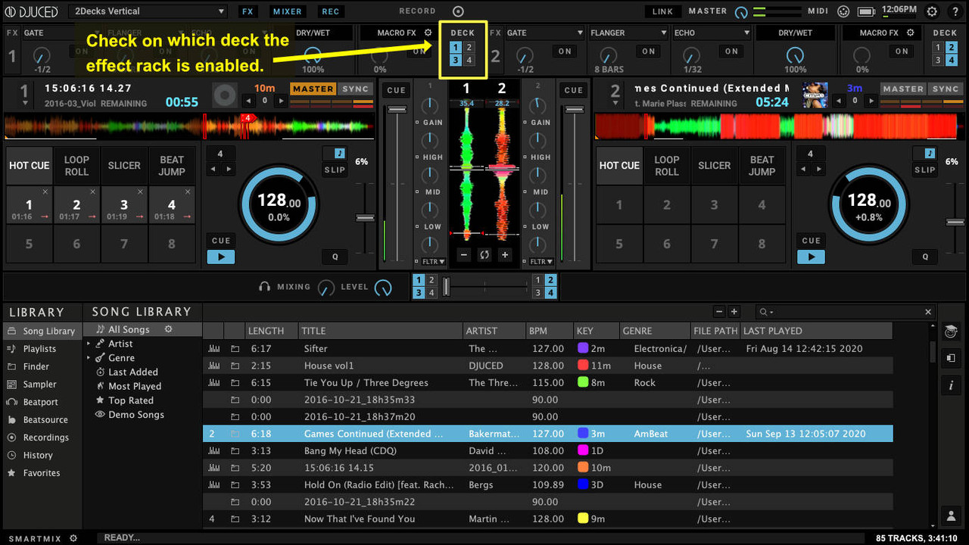This screenshot has width=969, height=545.
Task: Shrink library text with the minus button
Action: tap(719, 312)
